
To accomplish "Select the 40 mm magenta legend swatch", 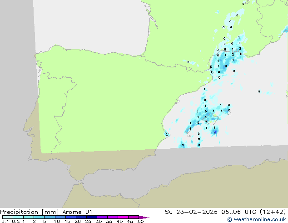I will tap(123, 217).
